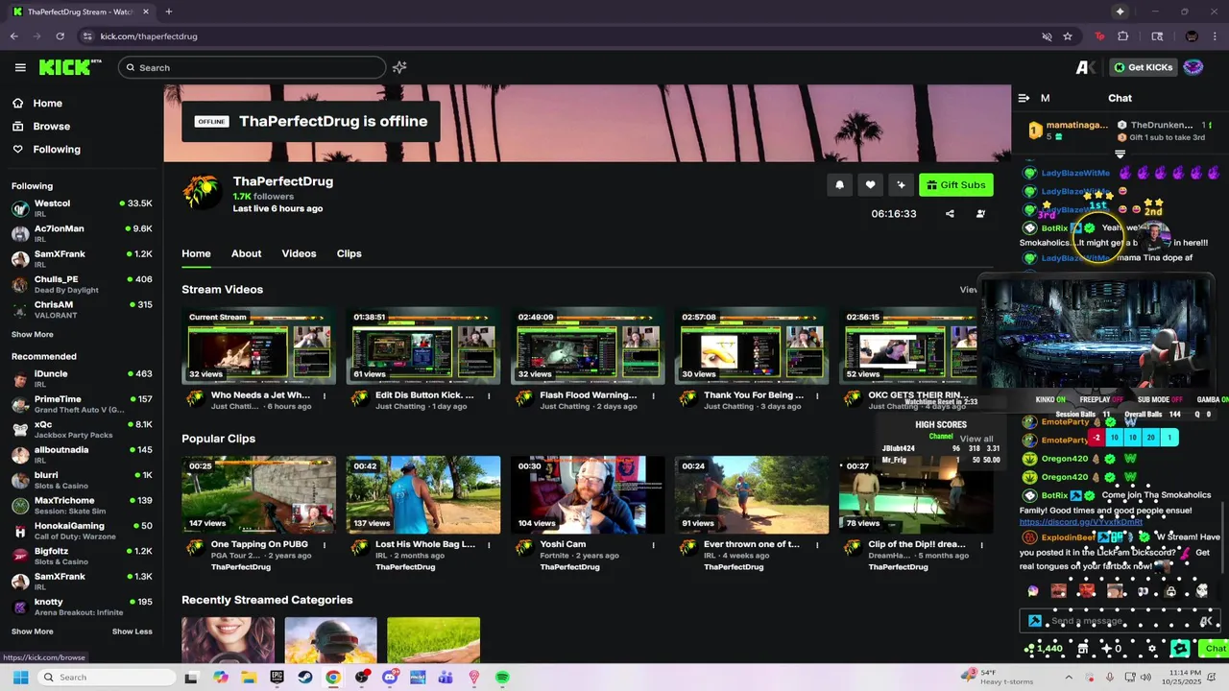
Task: Click the 1,440 channel points counter
Action: (1044, 649)
